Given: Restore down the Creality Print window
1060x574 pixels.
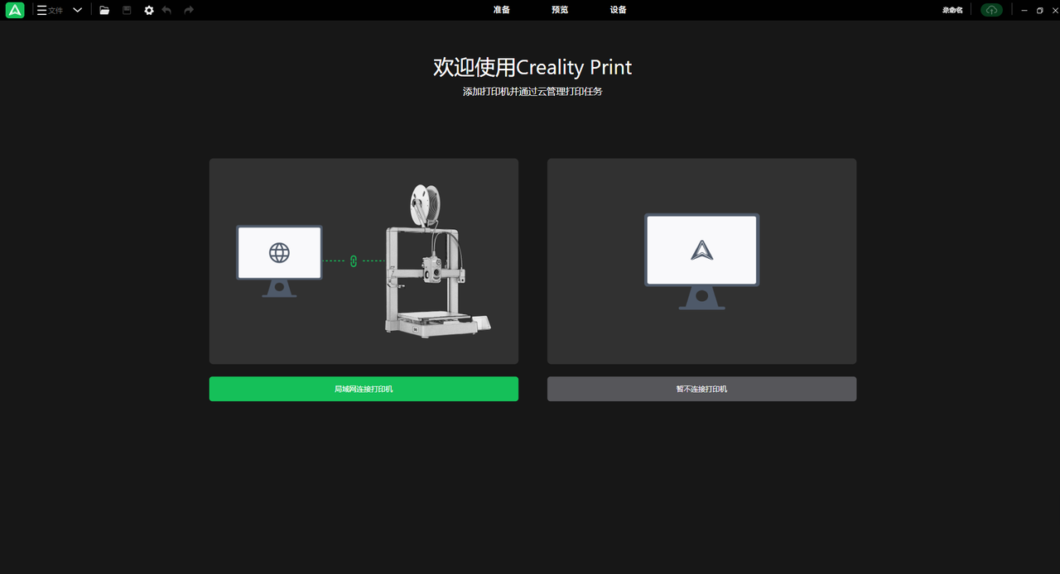Looking at the screenshot, I should 1040,10.
